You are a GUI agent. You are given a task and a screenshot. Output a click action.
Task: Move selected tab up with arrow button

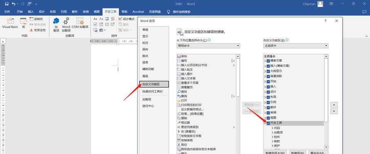pos(334,105)
